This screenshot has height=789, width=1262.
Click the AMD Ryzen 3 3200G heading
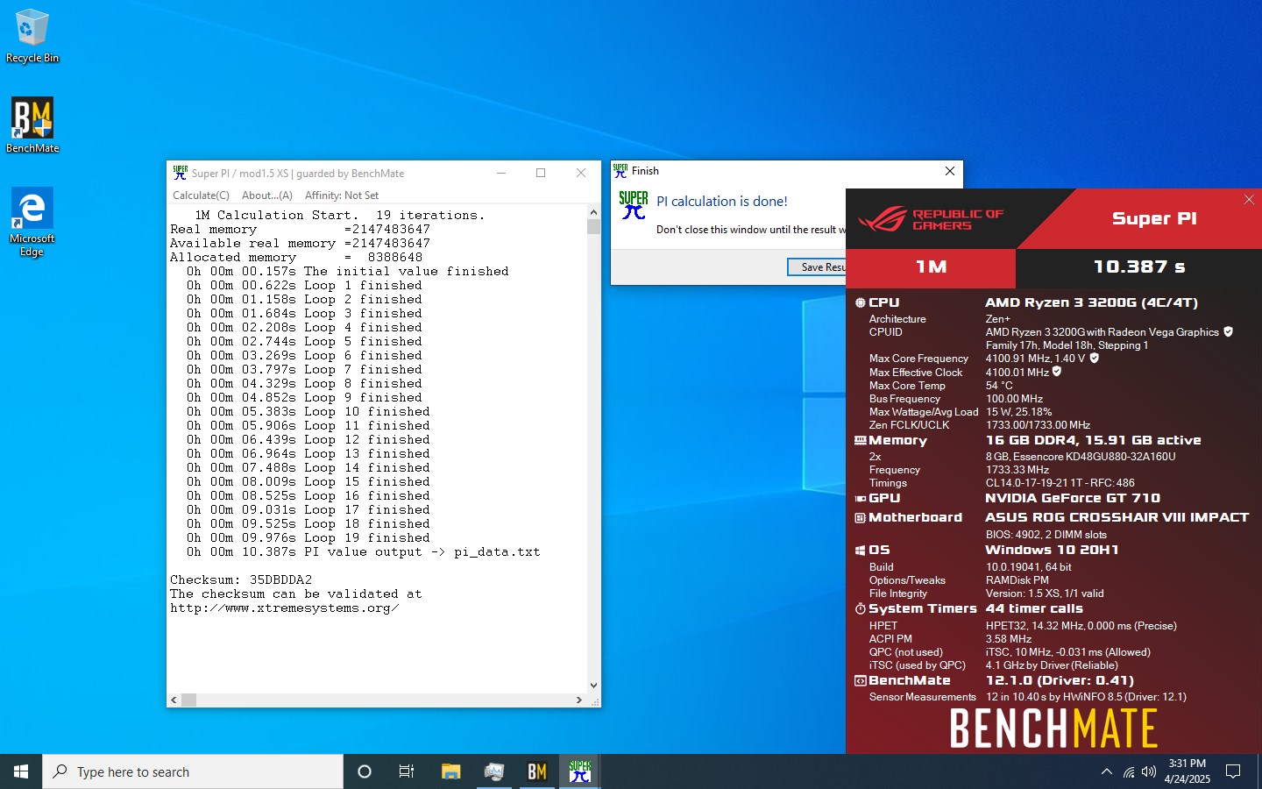pyautogui.click(x=1091, y=302)
